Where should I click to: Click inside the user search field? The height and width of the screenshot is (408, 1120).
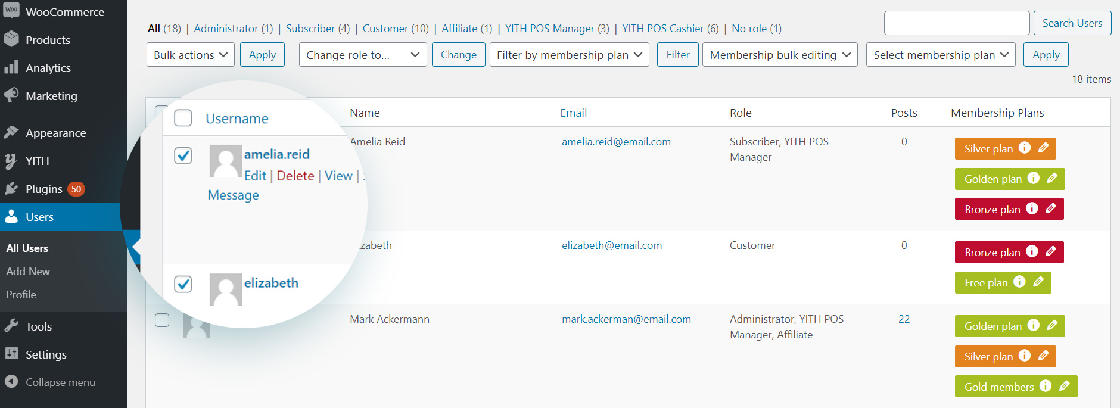[957, 23]
